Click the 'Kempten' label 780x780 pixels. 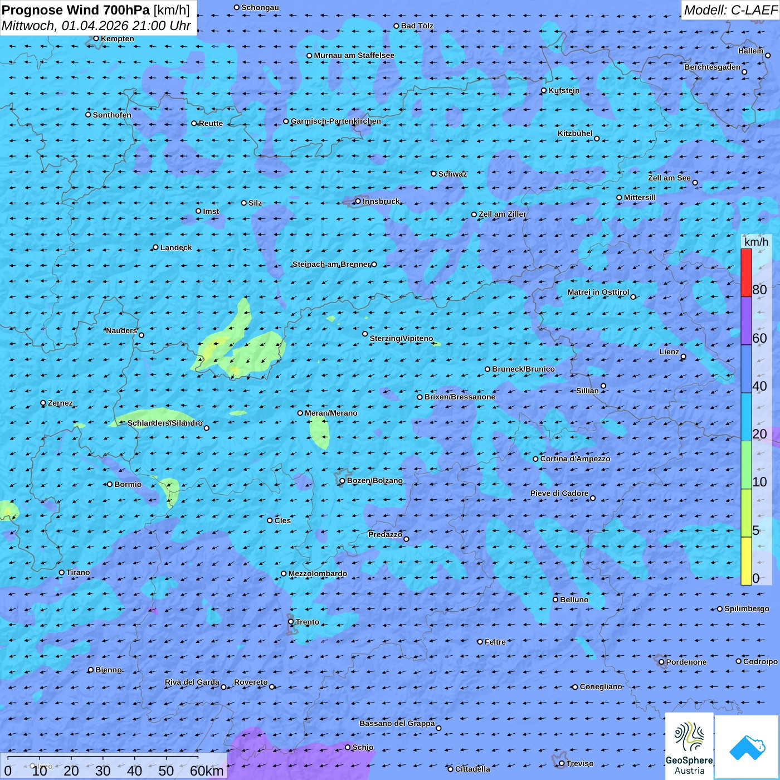(117, 38)
